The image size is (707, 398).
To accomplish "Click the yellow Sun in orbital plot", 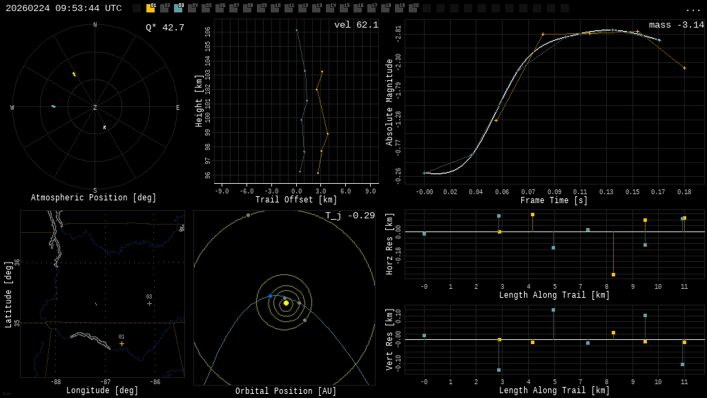I will 286,303.
